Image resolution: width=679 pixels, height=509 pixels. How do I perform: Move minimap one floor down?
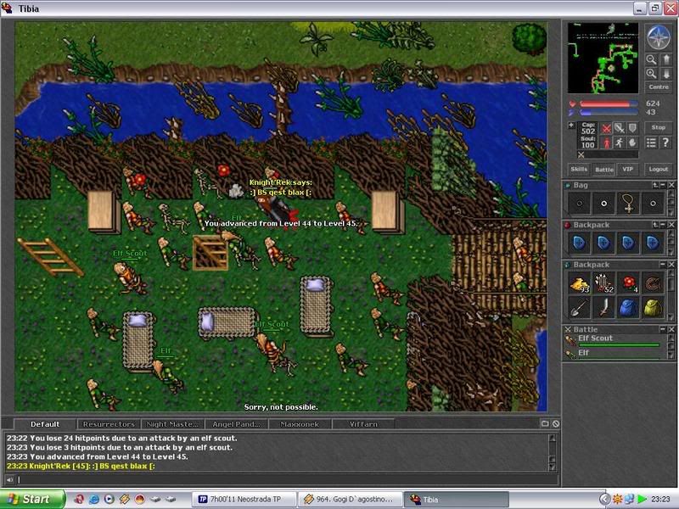point(666,74)
